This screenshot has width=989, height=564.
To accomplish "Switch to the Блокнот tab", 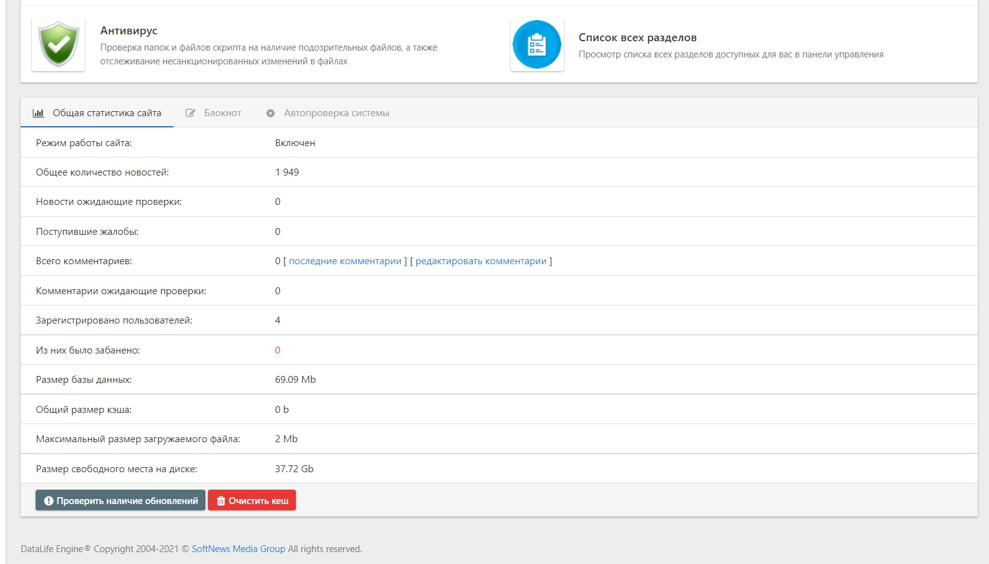I will pos(214,113).
